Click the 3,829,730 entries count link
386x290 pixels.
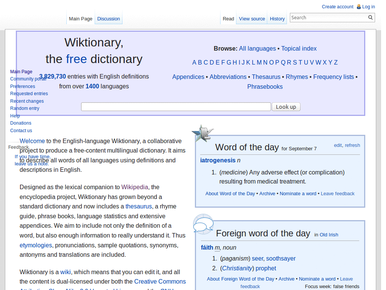[53, 76]
